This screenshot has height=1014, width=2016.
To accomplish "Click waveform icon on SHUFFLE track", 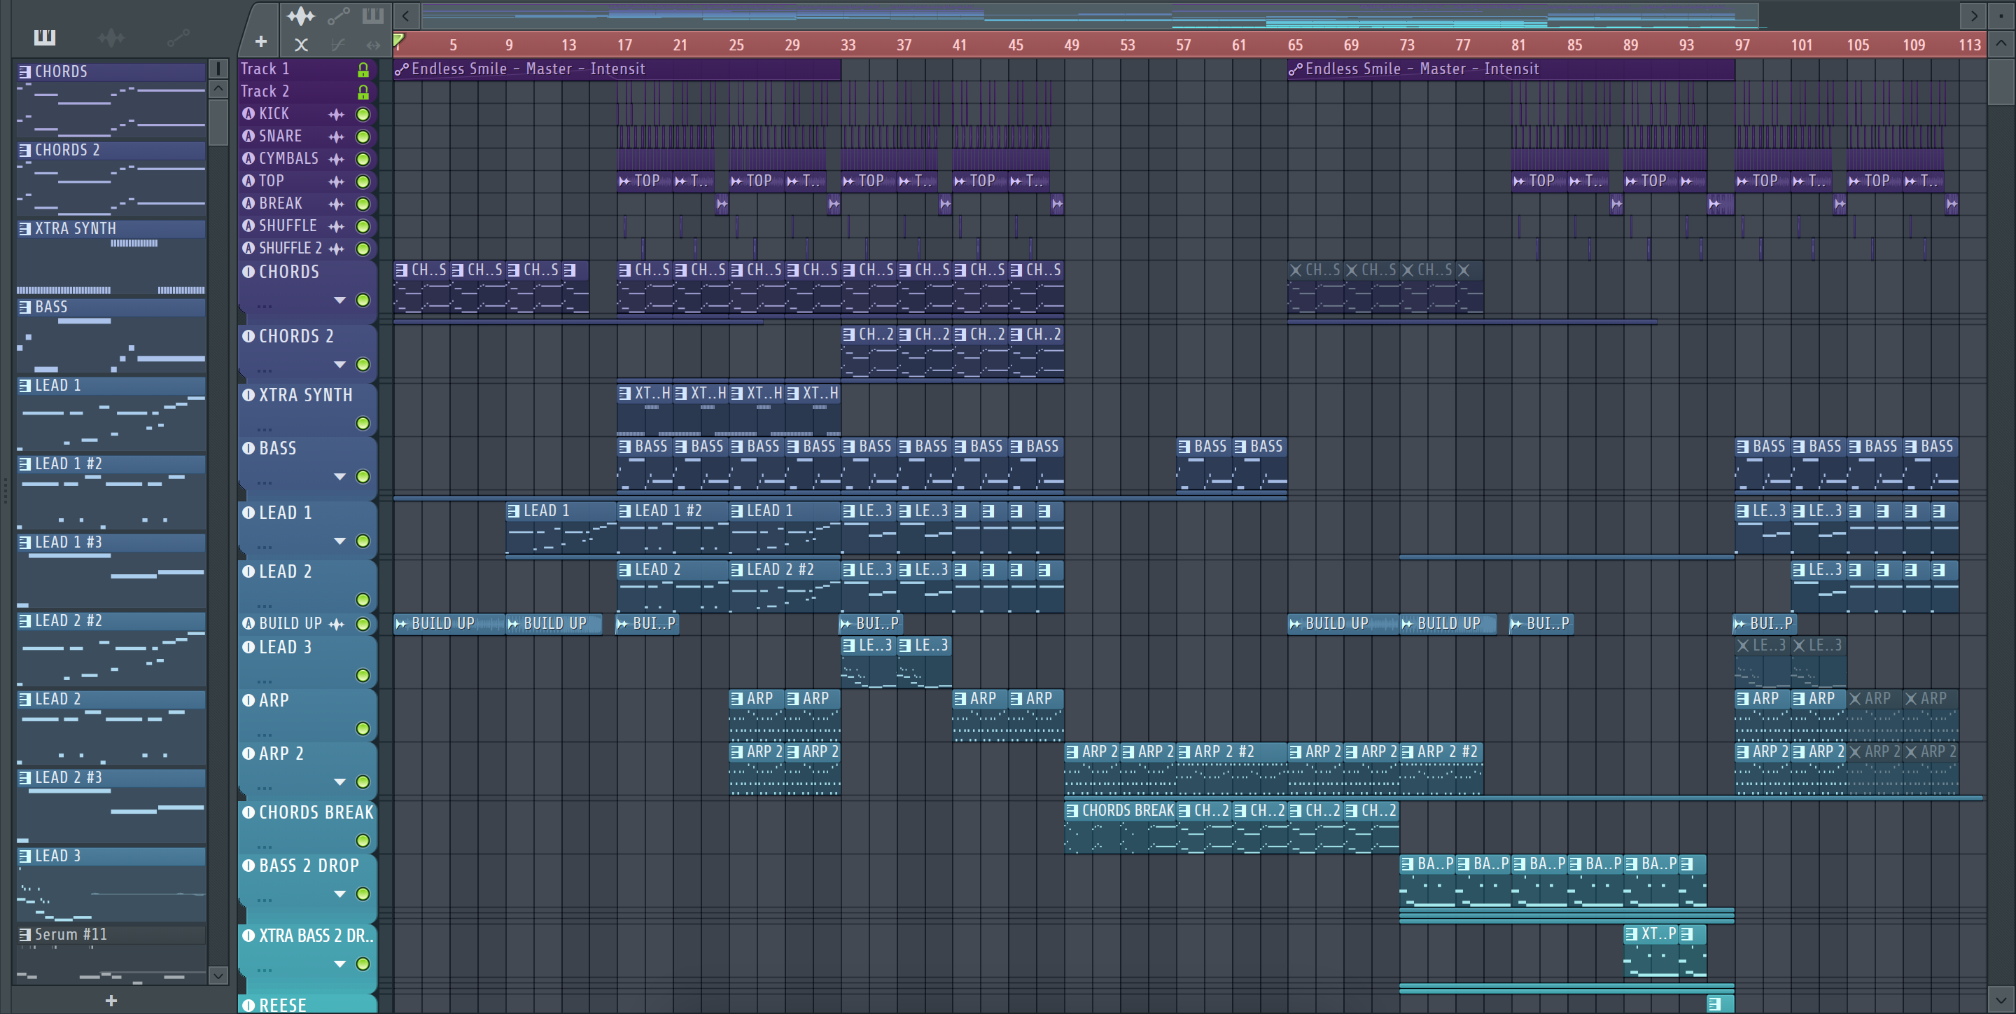I will tap(337, 226).
